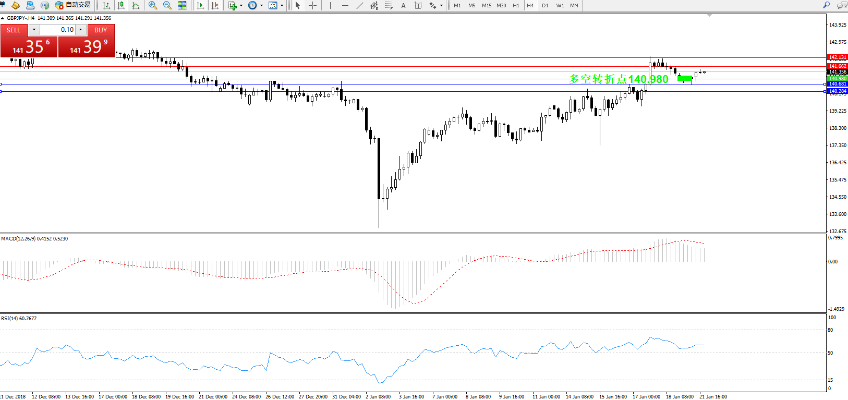Click the zoom in magnifier icon
848x400 pixels.
coord(152,5)
